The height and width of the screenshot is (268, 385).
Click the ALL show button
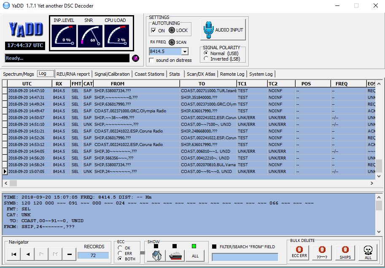pyautogui.click(x=195, y=256)
